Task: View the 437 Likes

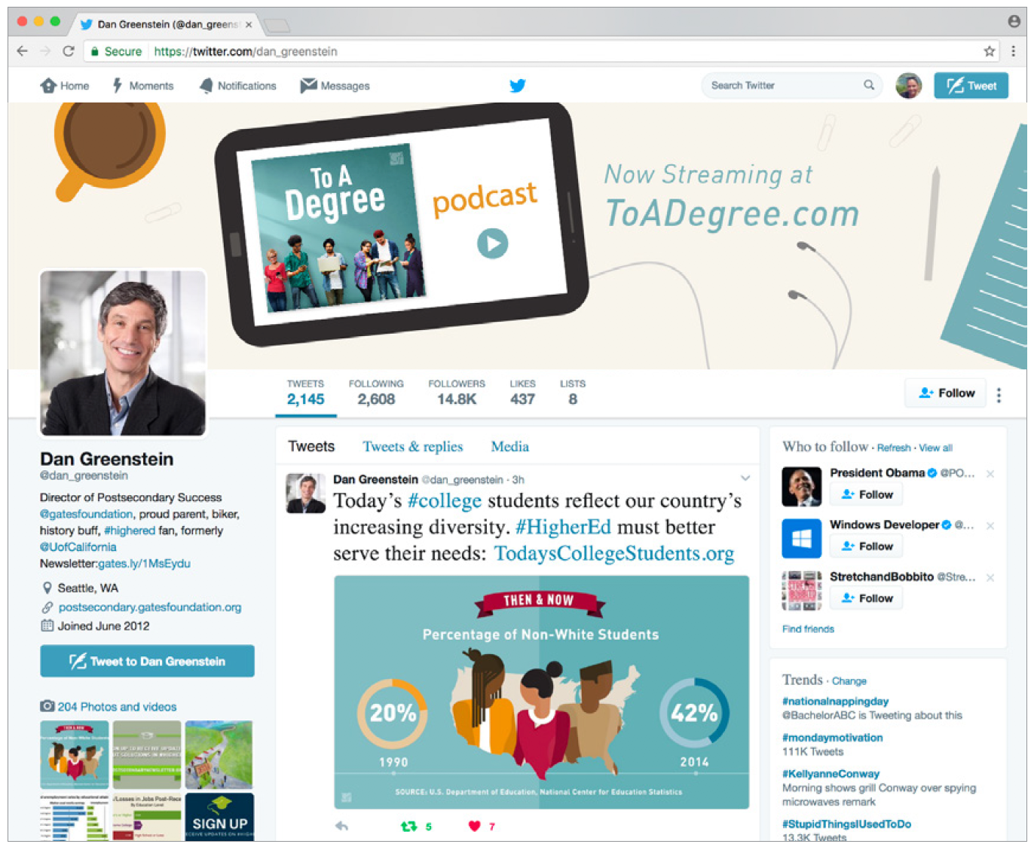Action: pos(522,393)
